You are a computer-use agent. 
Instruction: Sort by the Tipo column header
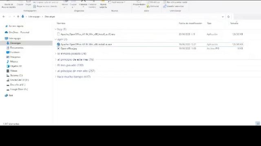tap(209, 24)
